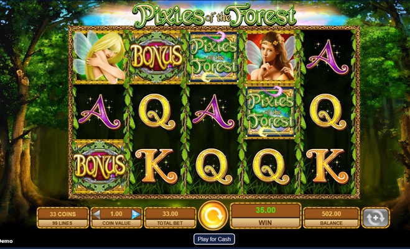The width and height of the screenshot is (410, 249).
Task: Decrease coin value with the left arrow
Action: click(96, 214)
